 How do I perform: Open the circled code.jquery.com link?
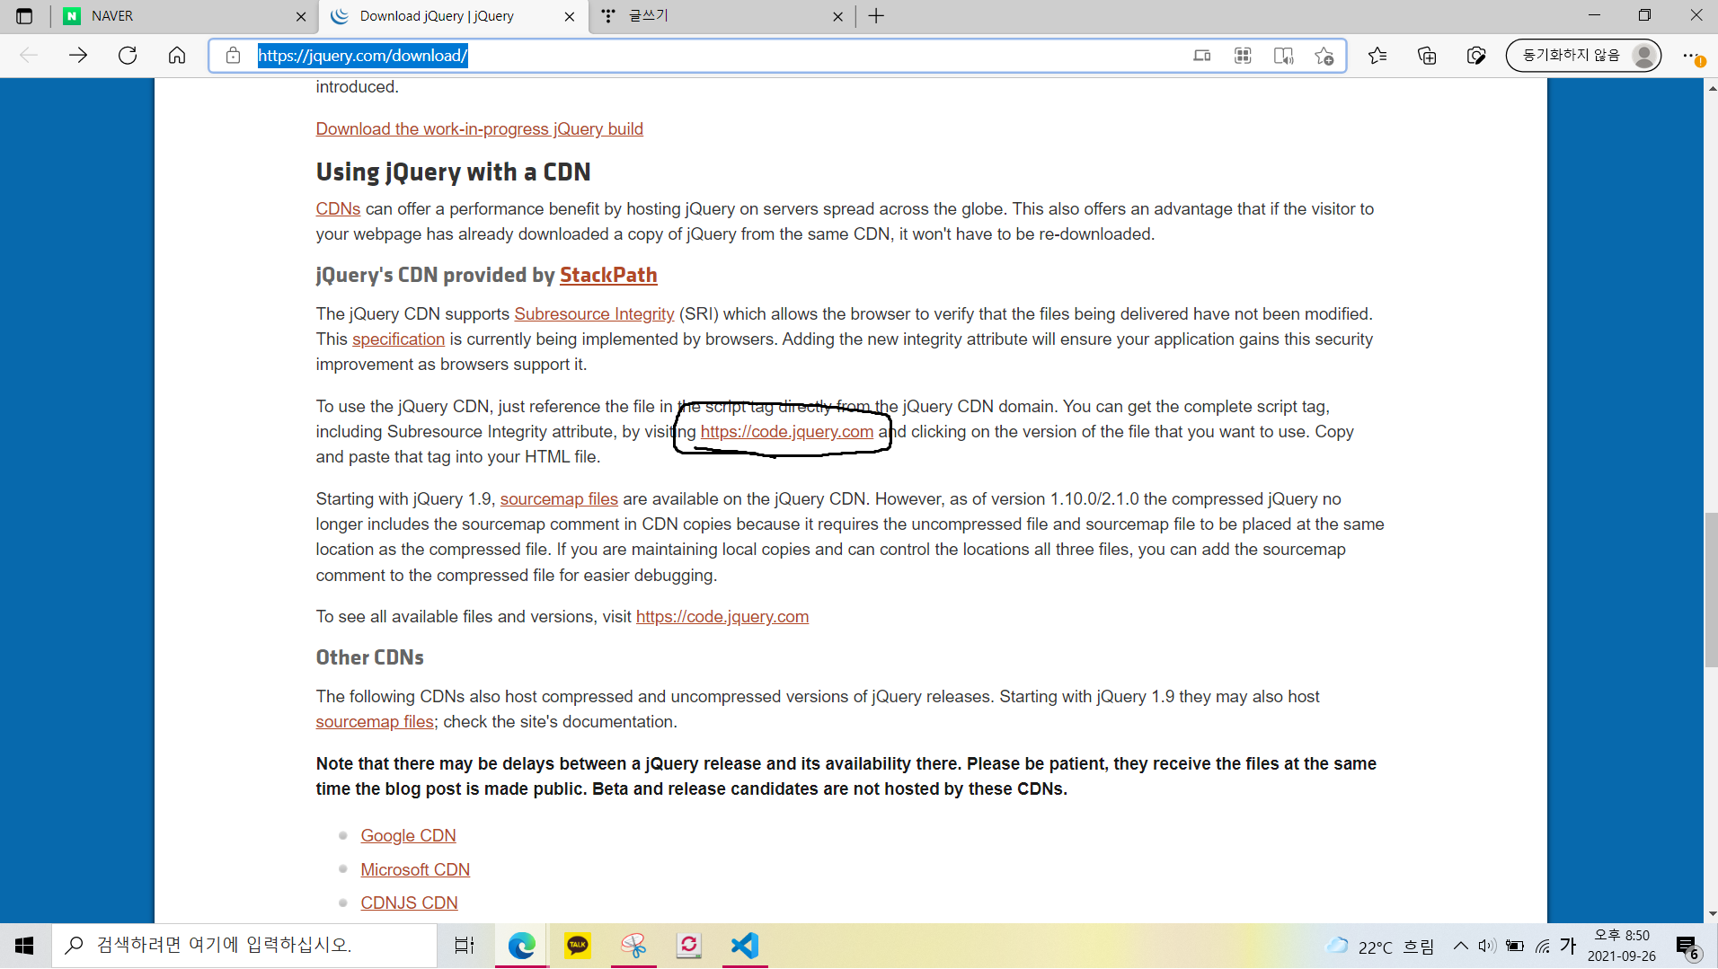[787, 431]
